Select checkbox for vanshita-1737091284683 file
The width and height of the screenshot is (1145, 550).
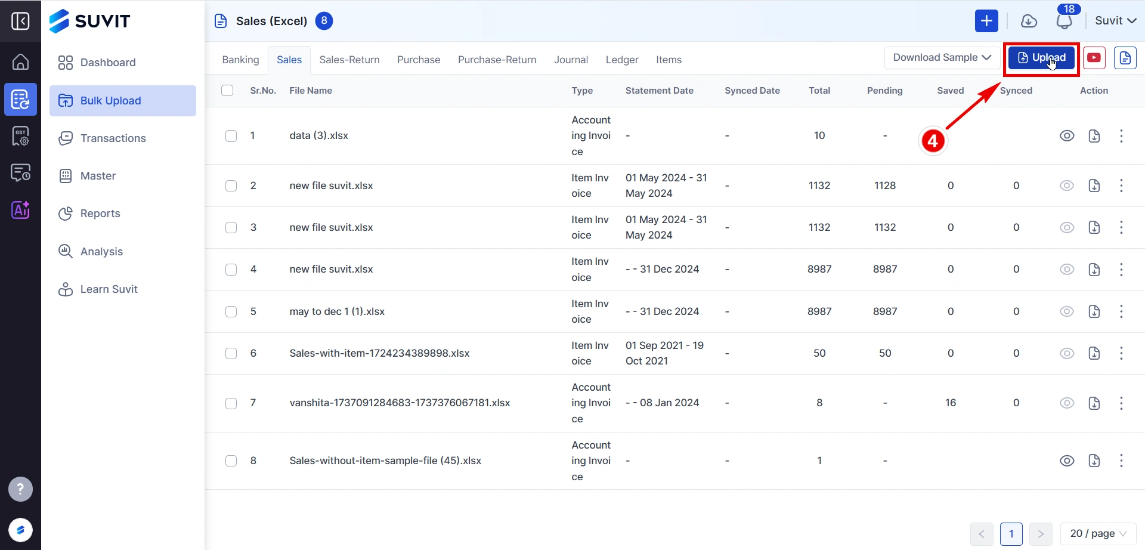[x=231, y=403]
